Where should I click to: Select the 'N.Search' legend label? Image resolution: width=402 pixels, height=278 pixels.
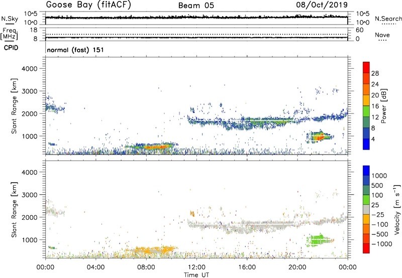coord(388,19)
